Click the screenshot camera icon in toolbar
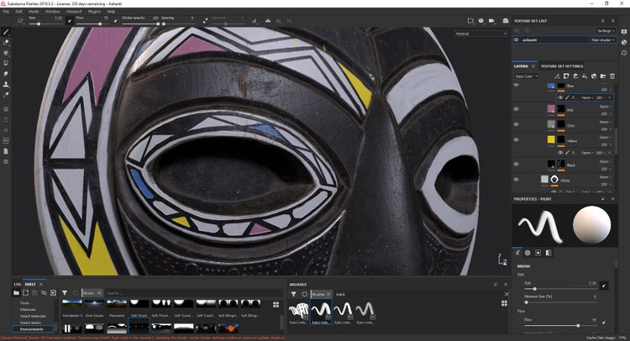 506,20
